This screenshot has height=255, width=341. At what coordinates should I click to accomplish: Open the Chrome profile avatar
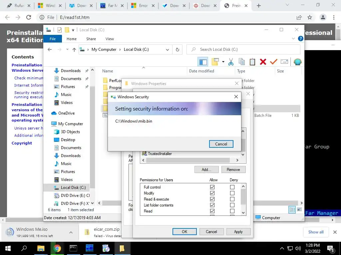pos(323,17)
